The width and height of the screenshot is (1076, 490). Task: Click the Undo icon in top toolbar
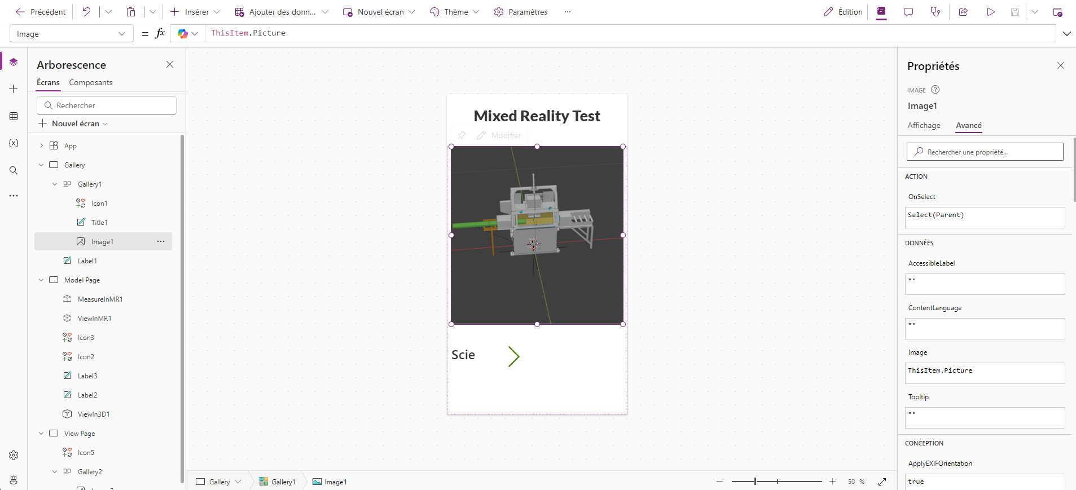[x=86, y=12]
